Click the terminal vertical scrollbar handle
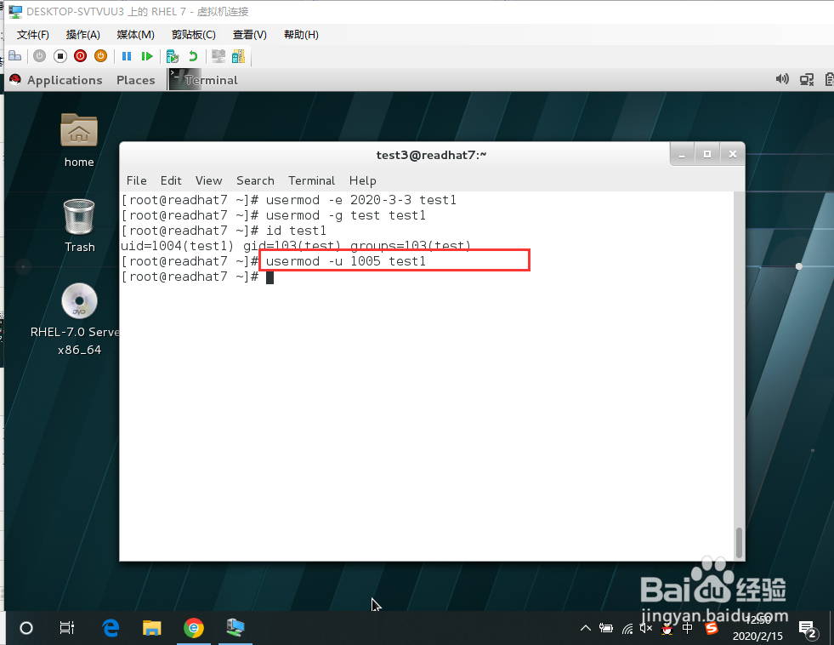834x645 pixels. (739, 543)
